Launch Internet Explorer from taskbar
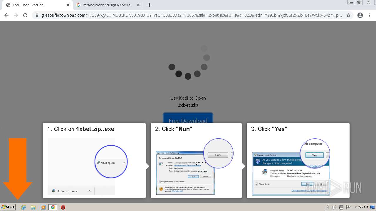This screenshot has width=376, height=211. click(23, 207)
